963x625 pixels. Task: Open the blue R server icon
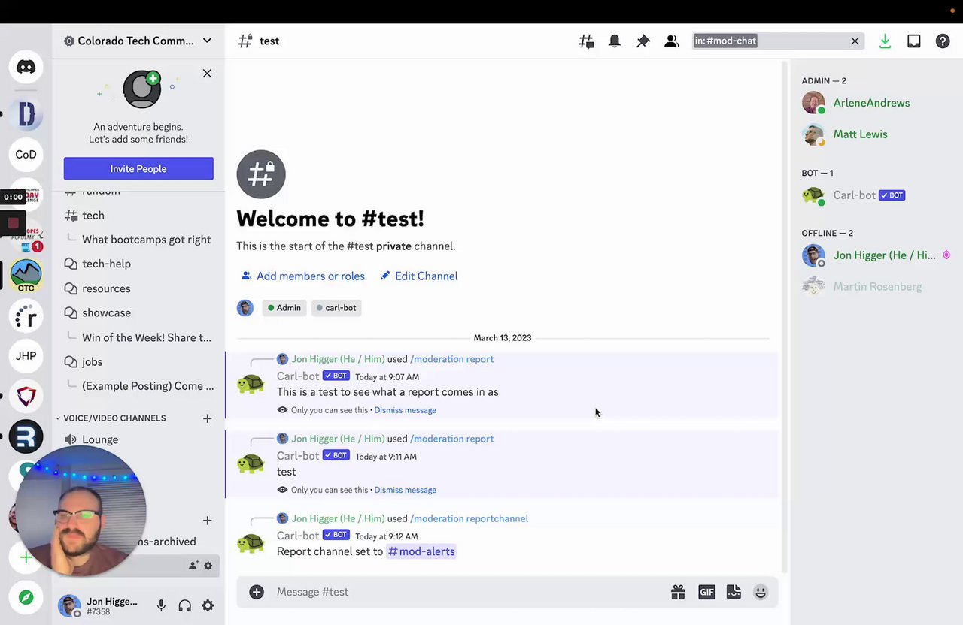tap(26, 436)
